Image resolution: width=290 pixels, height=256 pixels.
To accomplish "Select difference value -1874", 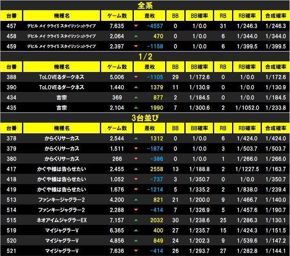I will (155, 149).
